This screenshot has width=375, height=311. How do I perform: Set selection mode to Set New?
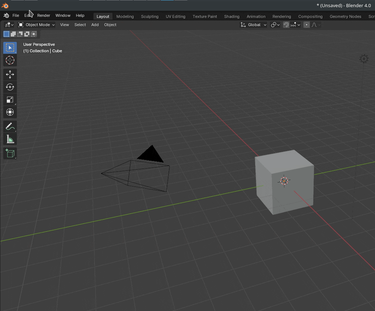[x=6, y=34]
